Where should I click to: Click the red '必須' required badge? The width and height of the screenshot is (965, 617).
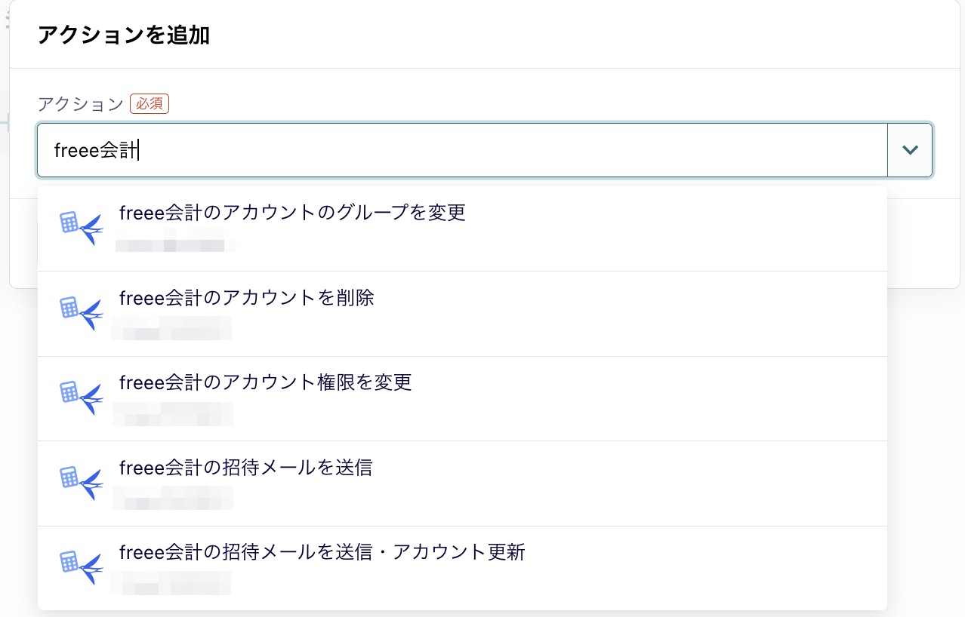tap(150, 104)
